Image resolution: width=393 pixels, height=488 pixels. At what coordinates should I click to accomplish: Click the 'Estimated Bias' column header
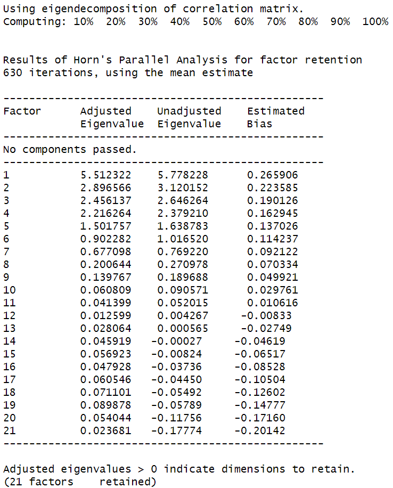coord(276,117)
